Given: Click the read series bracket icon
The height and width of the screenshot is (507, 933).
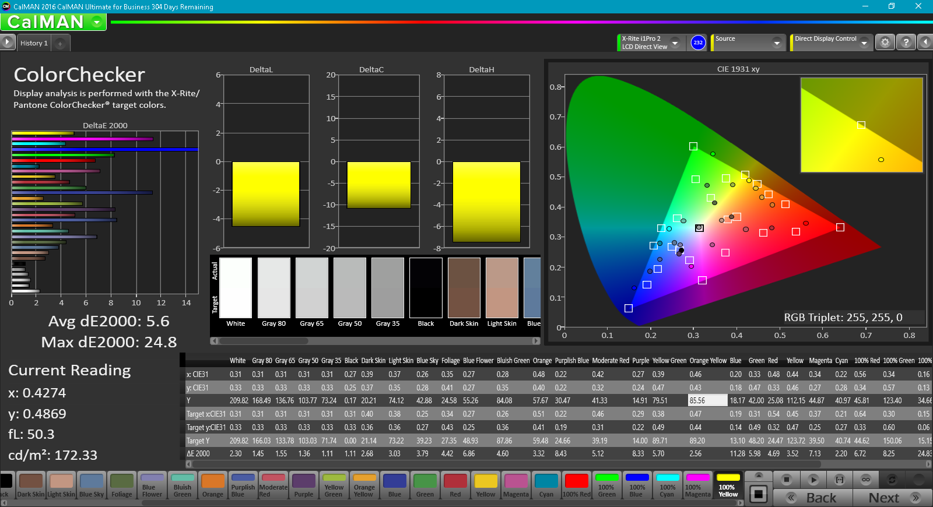Looking at the screenshot, I should 840,480.
